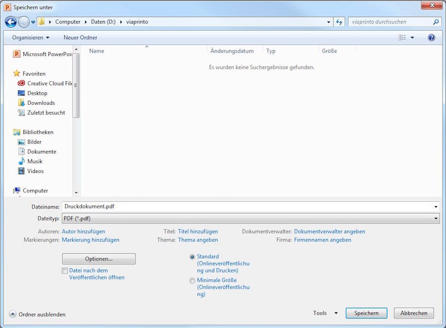Click the Videos film icon
Image resolution: width=446 pixels, height=328 pixels.
click(21, 171)
